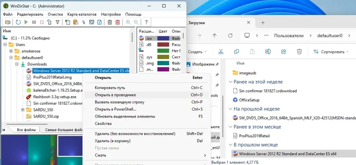Click the Zoom in magnifier icon
Image resolution: width=356 pixels, height=165 pixels.
128,22
